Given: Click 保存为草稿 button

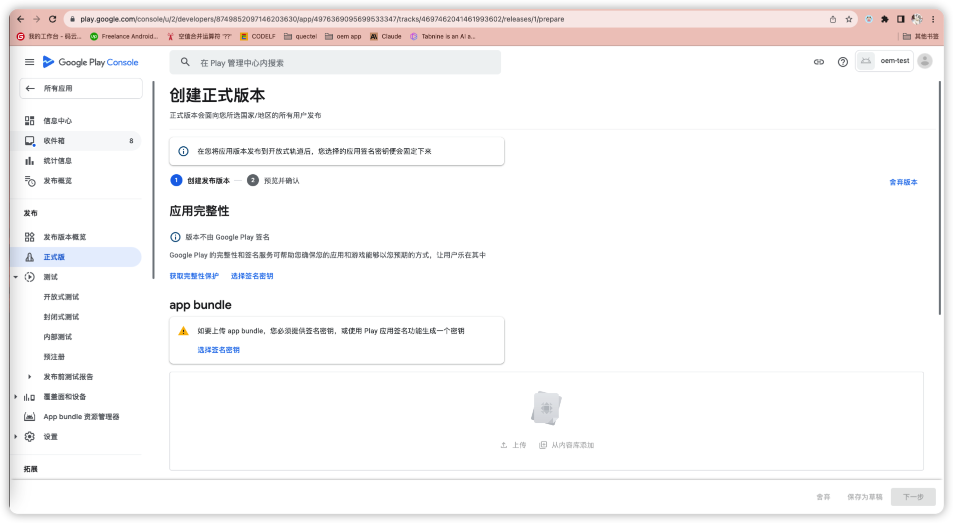Looking at the screenshot, I should [x=865, y=497].
